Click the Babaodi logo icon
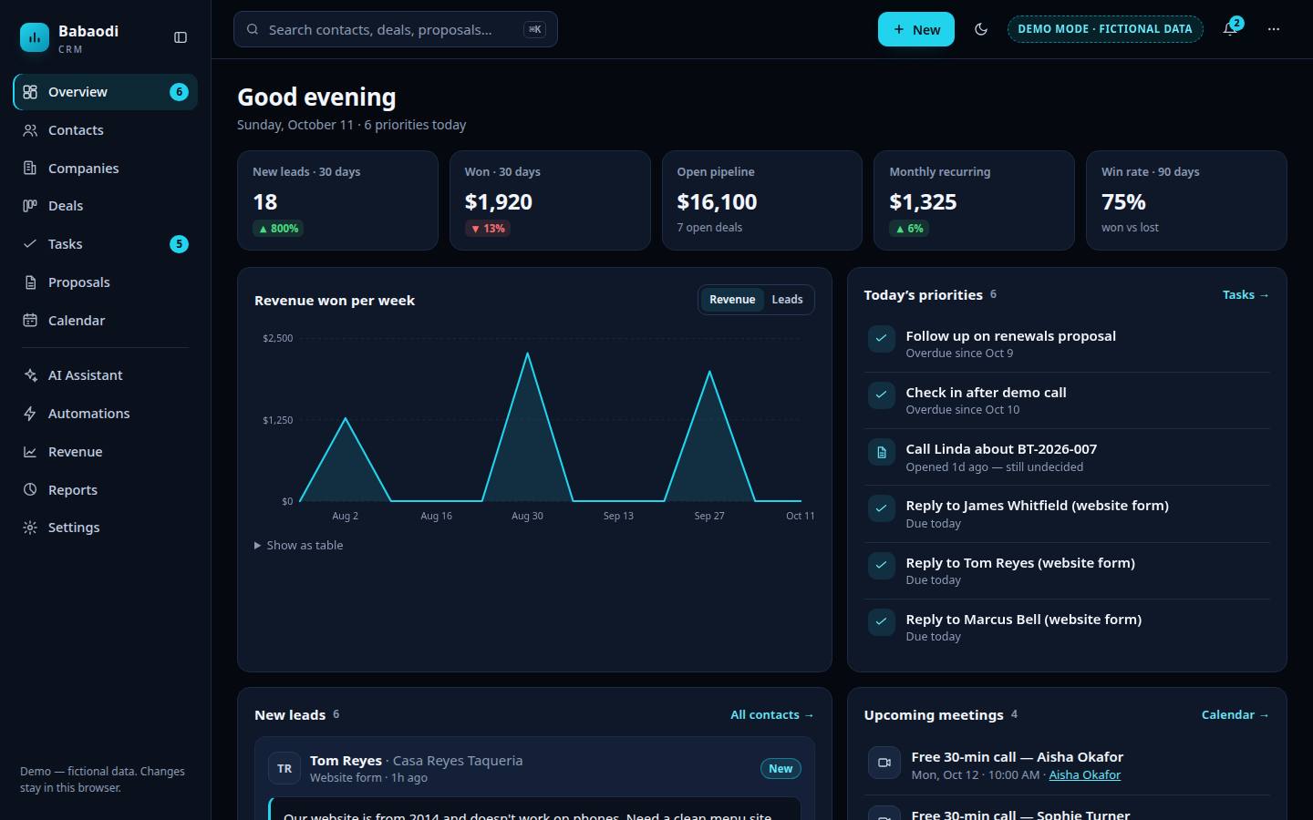1313x820 pixels. coord(35,37)
